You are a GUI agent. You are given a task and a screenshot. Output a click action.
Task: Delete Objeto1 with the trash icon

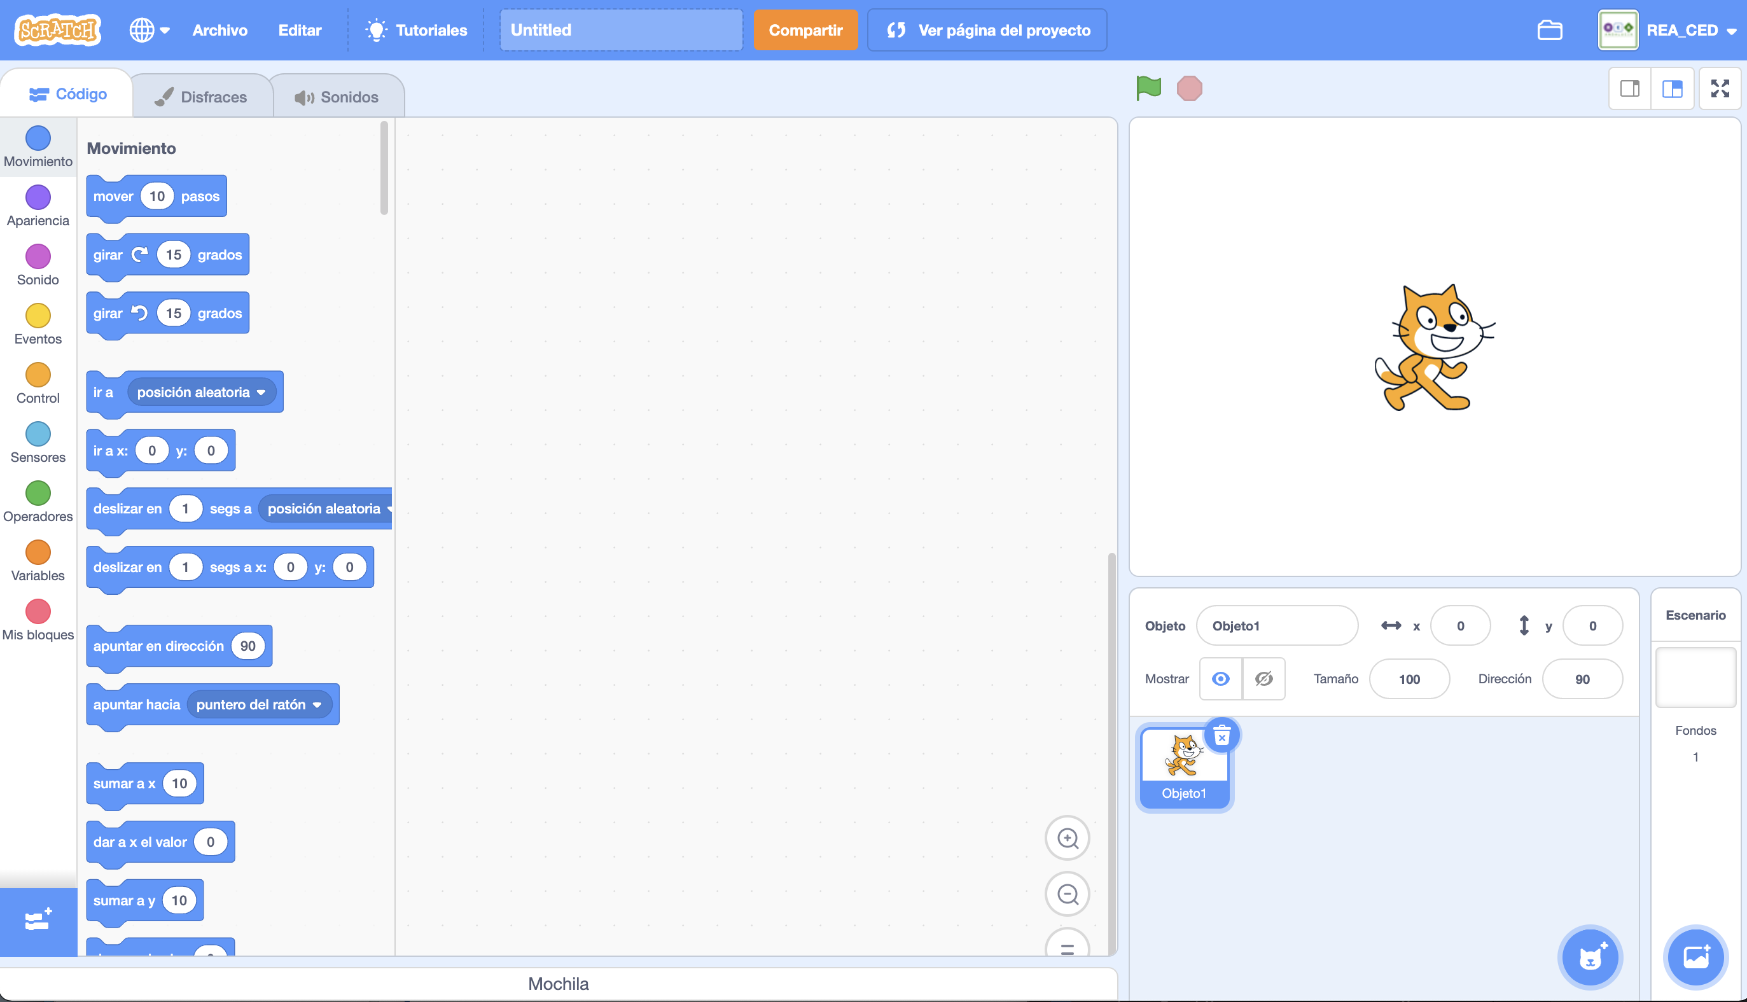tap(1222, 735)
